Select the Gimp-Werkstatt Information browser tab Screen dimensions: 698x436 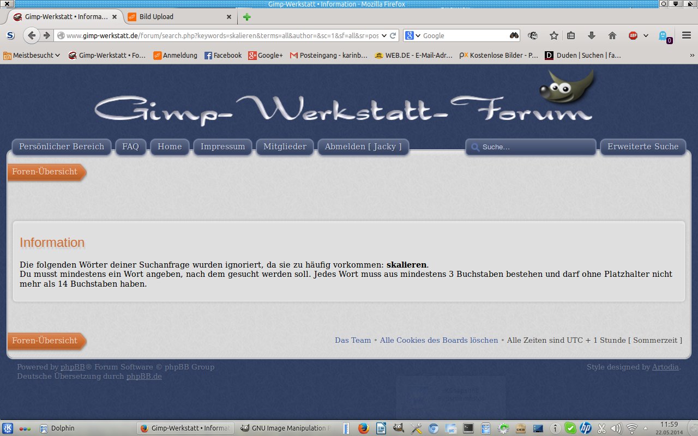pyautogui.click(x=64, y=17)
